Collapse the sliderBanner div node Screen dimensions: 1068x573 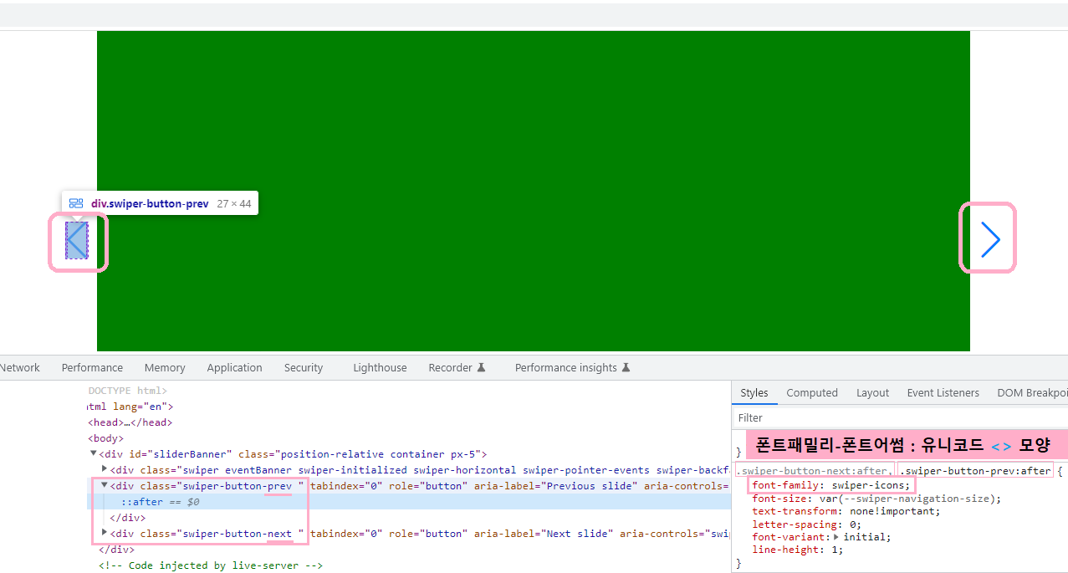tap(94, 453)
